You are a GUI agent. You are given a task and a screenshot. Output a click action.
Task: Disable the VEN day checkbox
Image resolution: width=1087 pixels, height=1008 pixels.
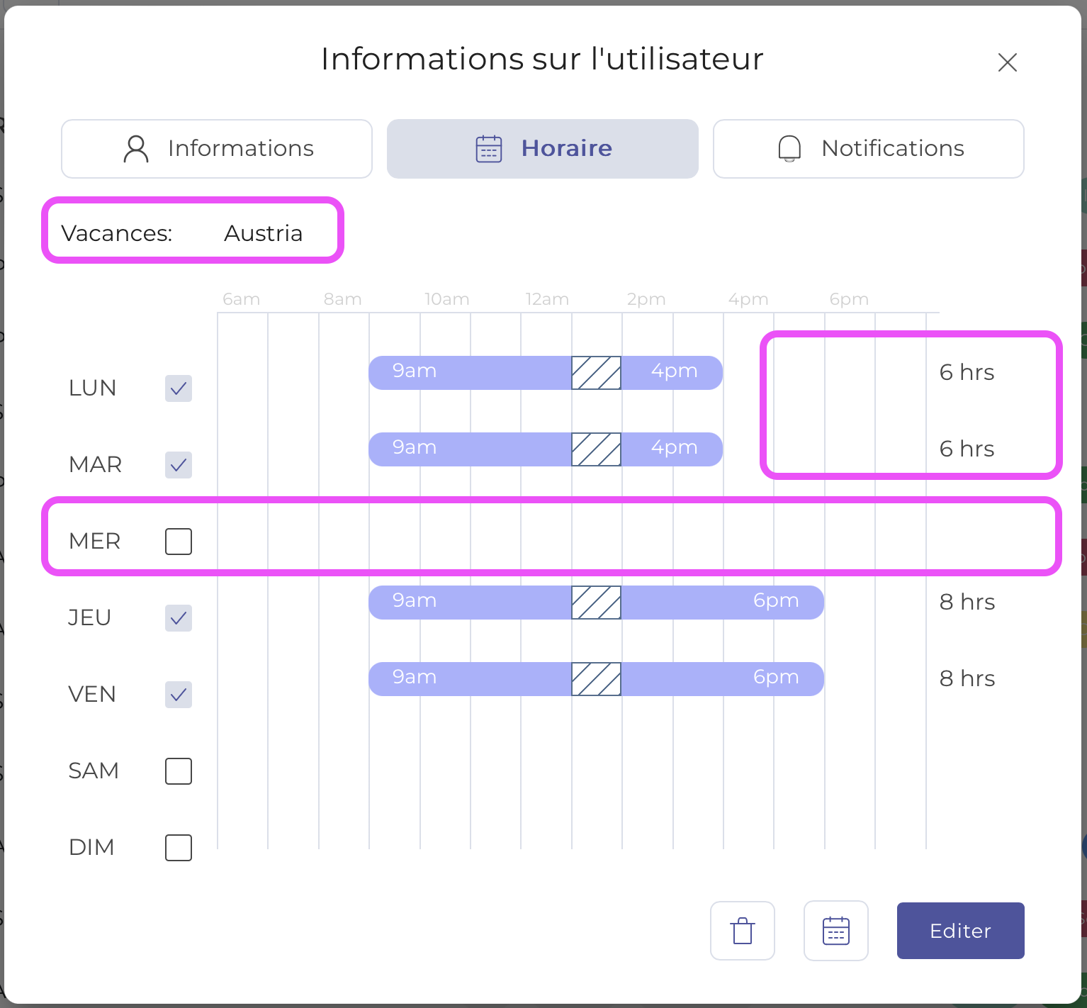[178, 695]
